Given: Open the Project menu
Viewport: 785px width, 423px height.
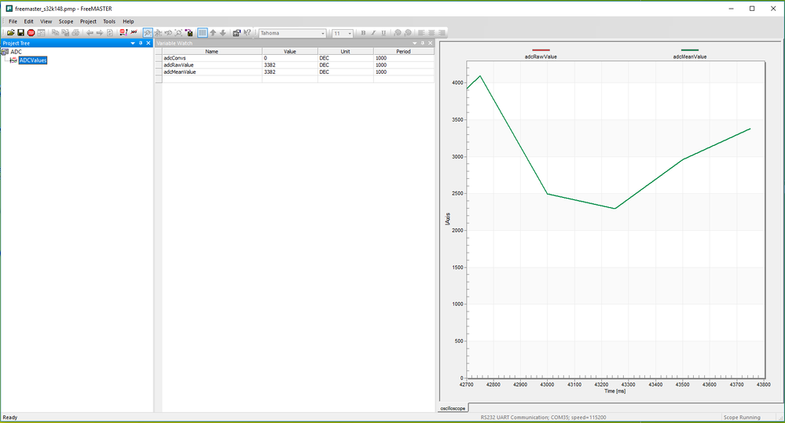Looking at the screenshot, I should click(x=88, y=21).
